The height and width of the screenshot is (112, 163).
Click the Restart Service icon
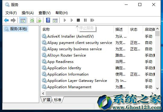click(x=92, y=20)
